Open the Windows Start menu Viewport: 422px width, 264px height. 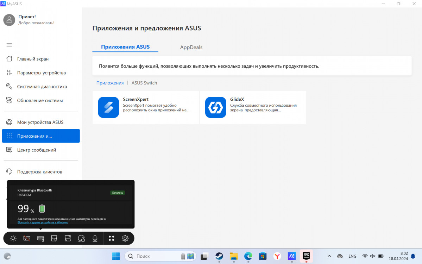click(116, 256)
